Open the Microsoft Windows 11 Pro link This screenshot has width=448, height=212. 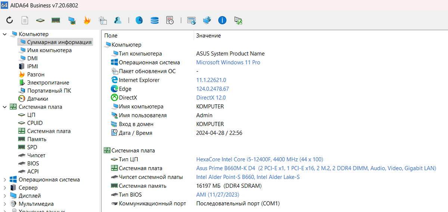(x=228, y=62)
